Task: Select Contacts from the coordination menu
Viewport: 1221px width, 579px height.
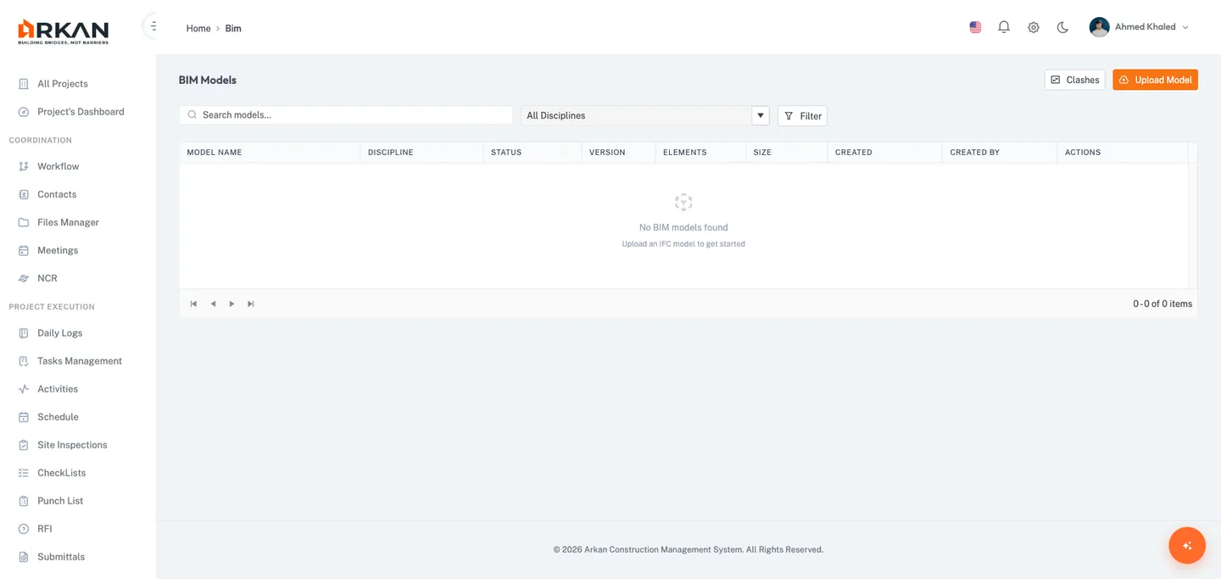Action: [56, 194]
